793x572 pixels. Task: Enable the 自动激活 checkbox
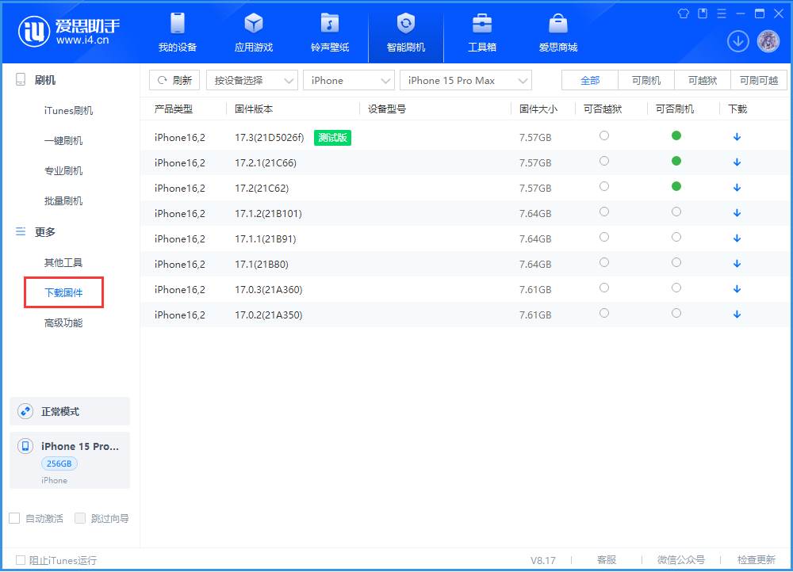point(14,518)
